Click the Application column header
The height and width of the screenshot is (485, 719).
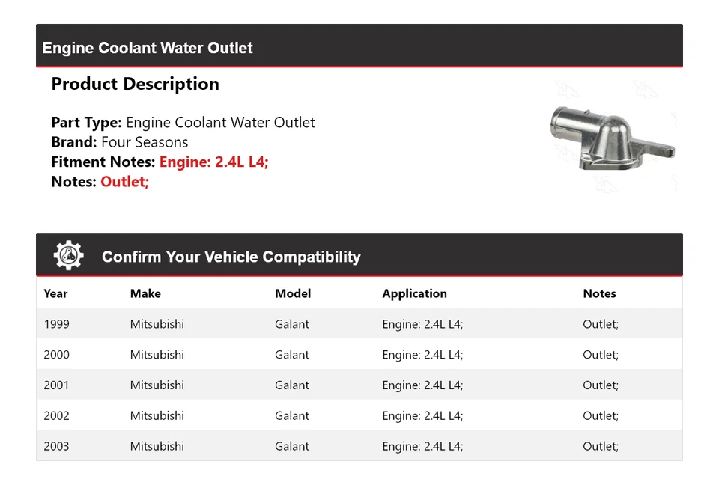click(x=414, y=293)
